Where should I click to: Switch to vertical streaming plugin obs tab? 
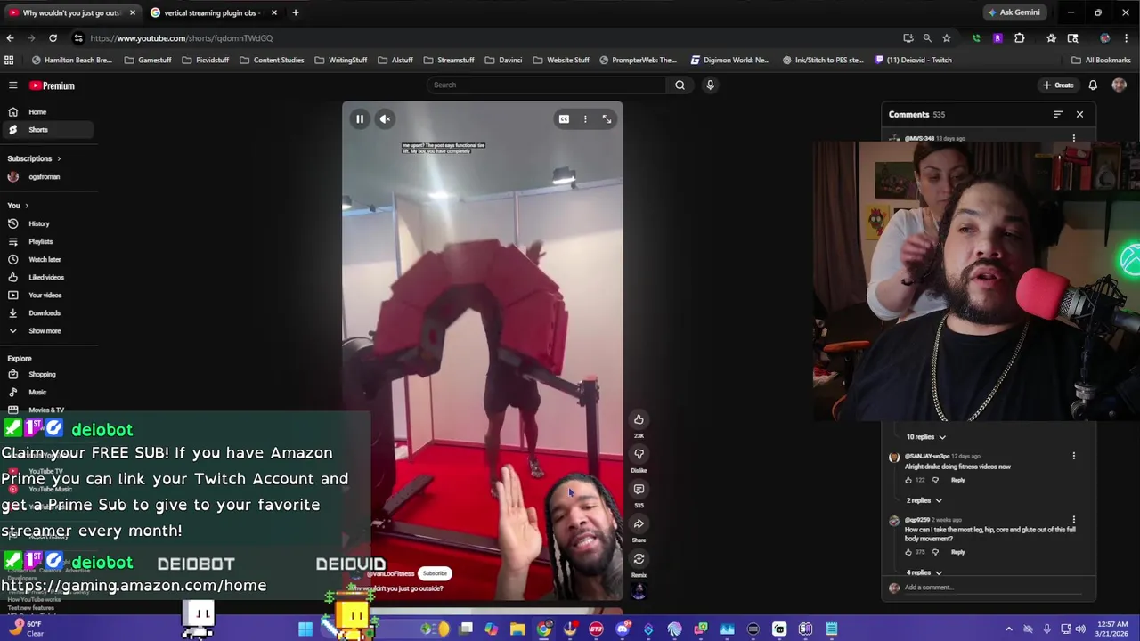coord(211,12)
